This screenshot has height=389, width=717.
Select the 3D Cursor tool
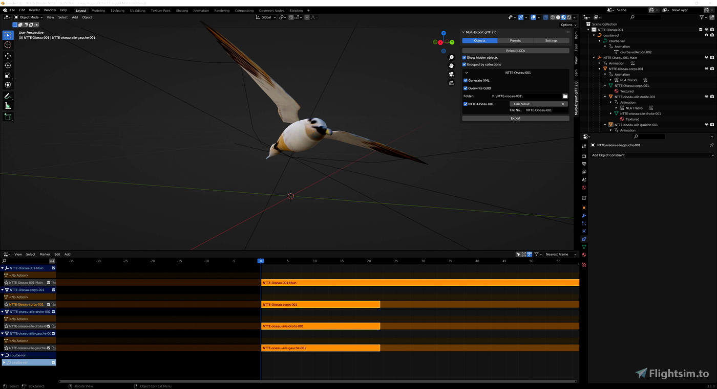click(x=8, y=45)
